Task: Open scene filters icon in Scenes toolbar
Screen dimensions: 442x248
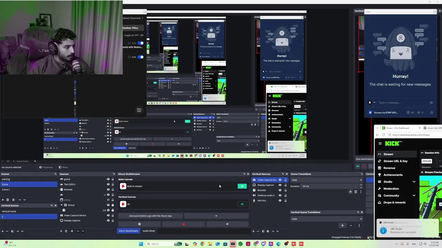Action: (x=13, y=200)
